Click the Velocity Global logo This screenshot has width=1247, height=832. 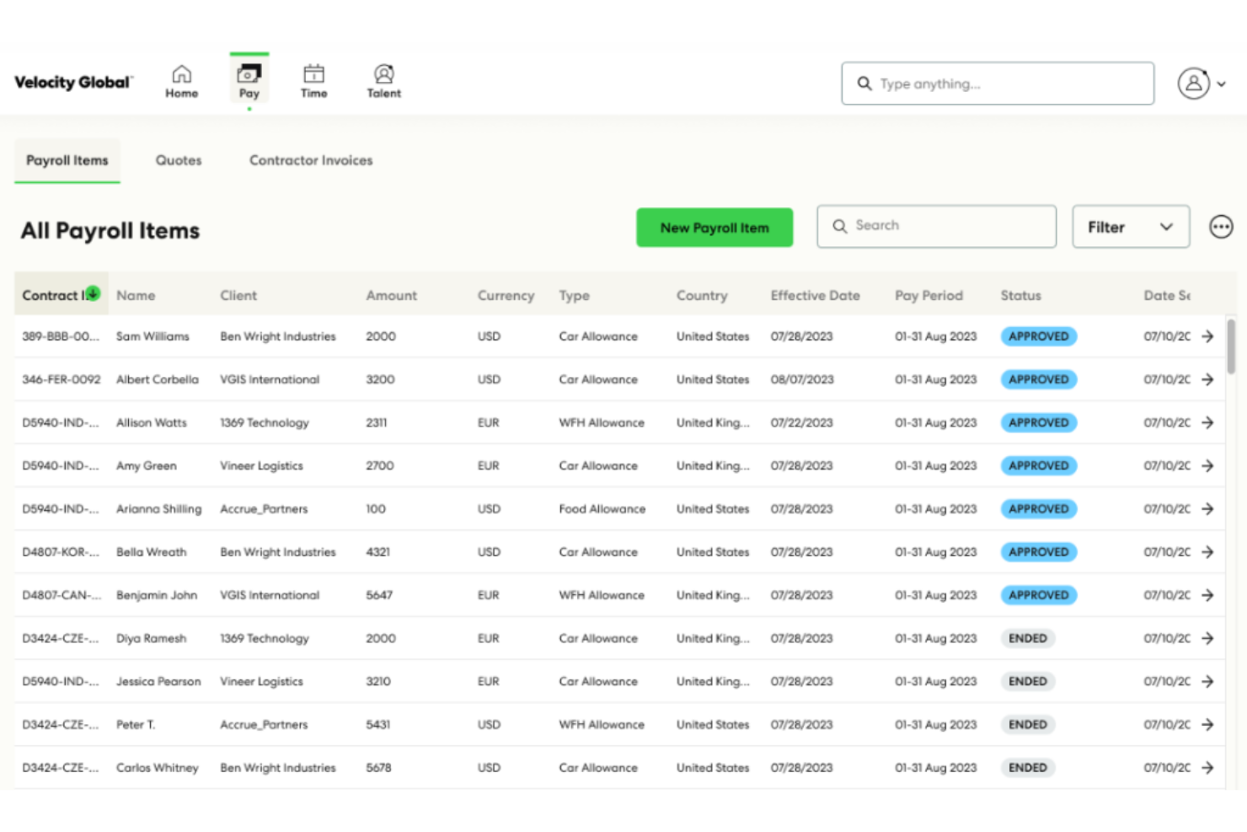coord(73,82)
